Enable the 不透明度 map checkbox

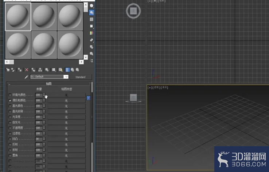pyautogui.click(x=10, y=128)
